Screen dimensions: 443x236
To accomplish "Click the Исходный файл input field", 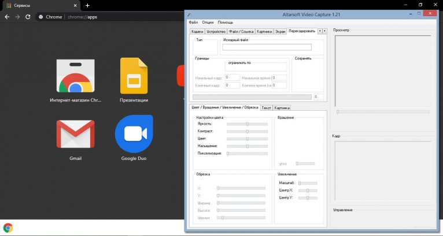I will [267, 47].
